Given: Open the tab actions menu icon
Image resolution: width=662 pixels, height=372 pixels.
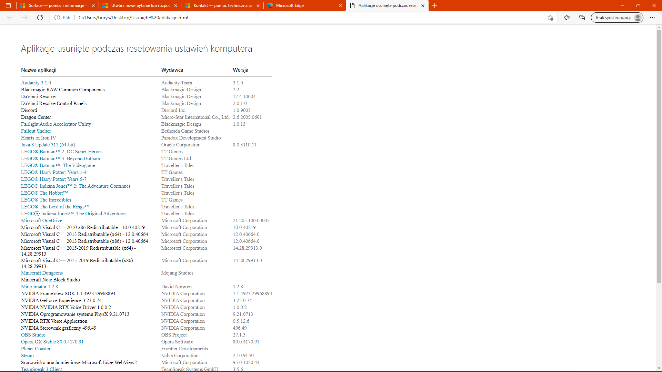Looking at the screenshot, I should (x=8, y=6).
